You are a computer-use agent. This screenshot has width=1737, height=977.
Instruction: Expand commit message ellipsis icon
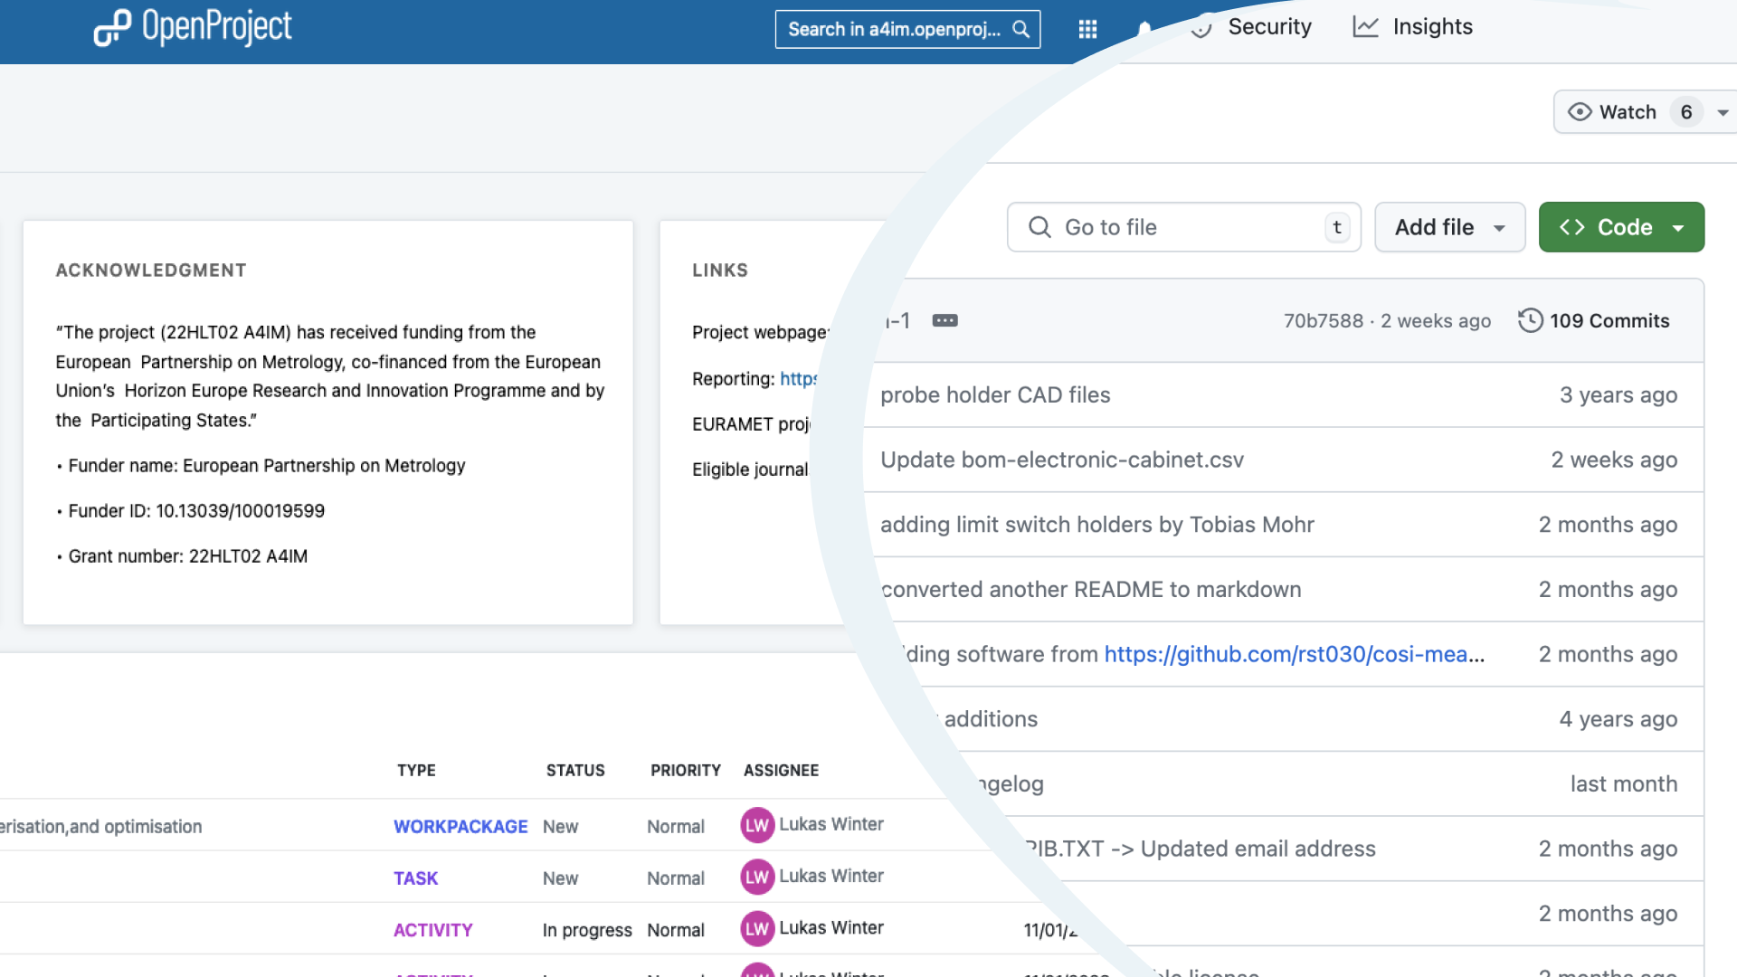click(944, 320)
